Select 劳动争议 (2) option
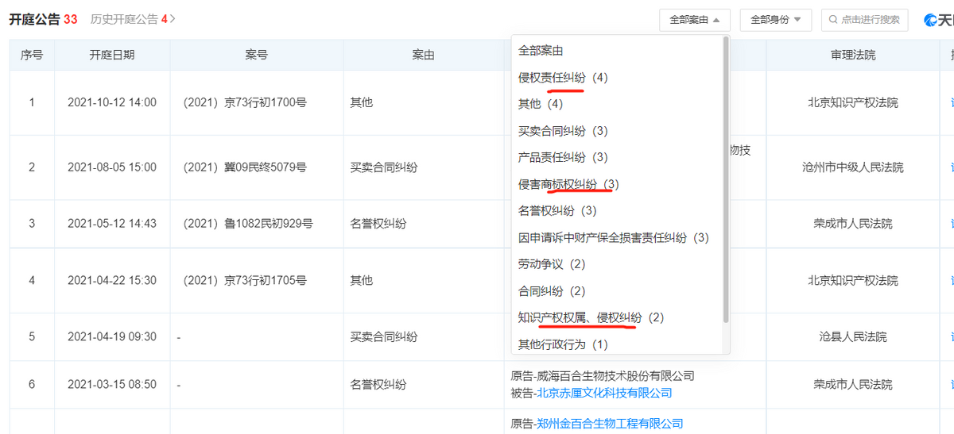 [552, 264]
